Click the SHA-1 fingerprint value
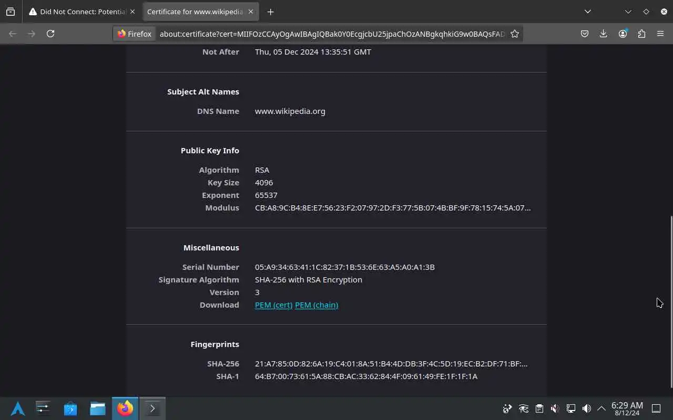The image size is (673, 420). coord(366,376)
